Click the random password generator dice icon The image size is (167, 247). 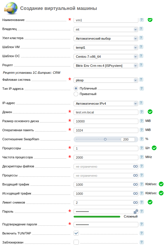click(x=136, y=211)
